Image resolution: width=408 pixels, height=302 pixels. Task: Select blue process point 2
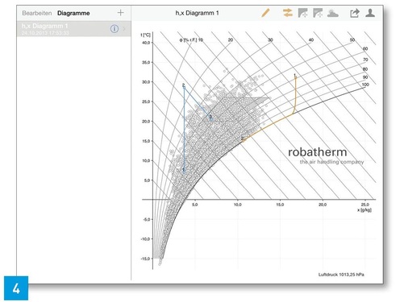(x=184, y=86)
